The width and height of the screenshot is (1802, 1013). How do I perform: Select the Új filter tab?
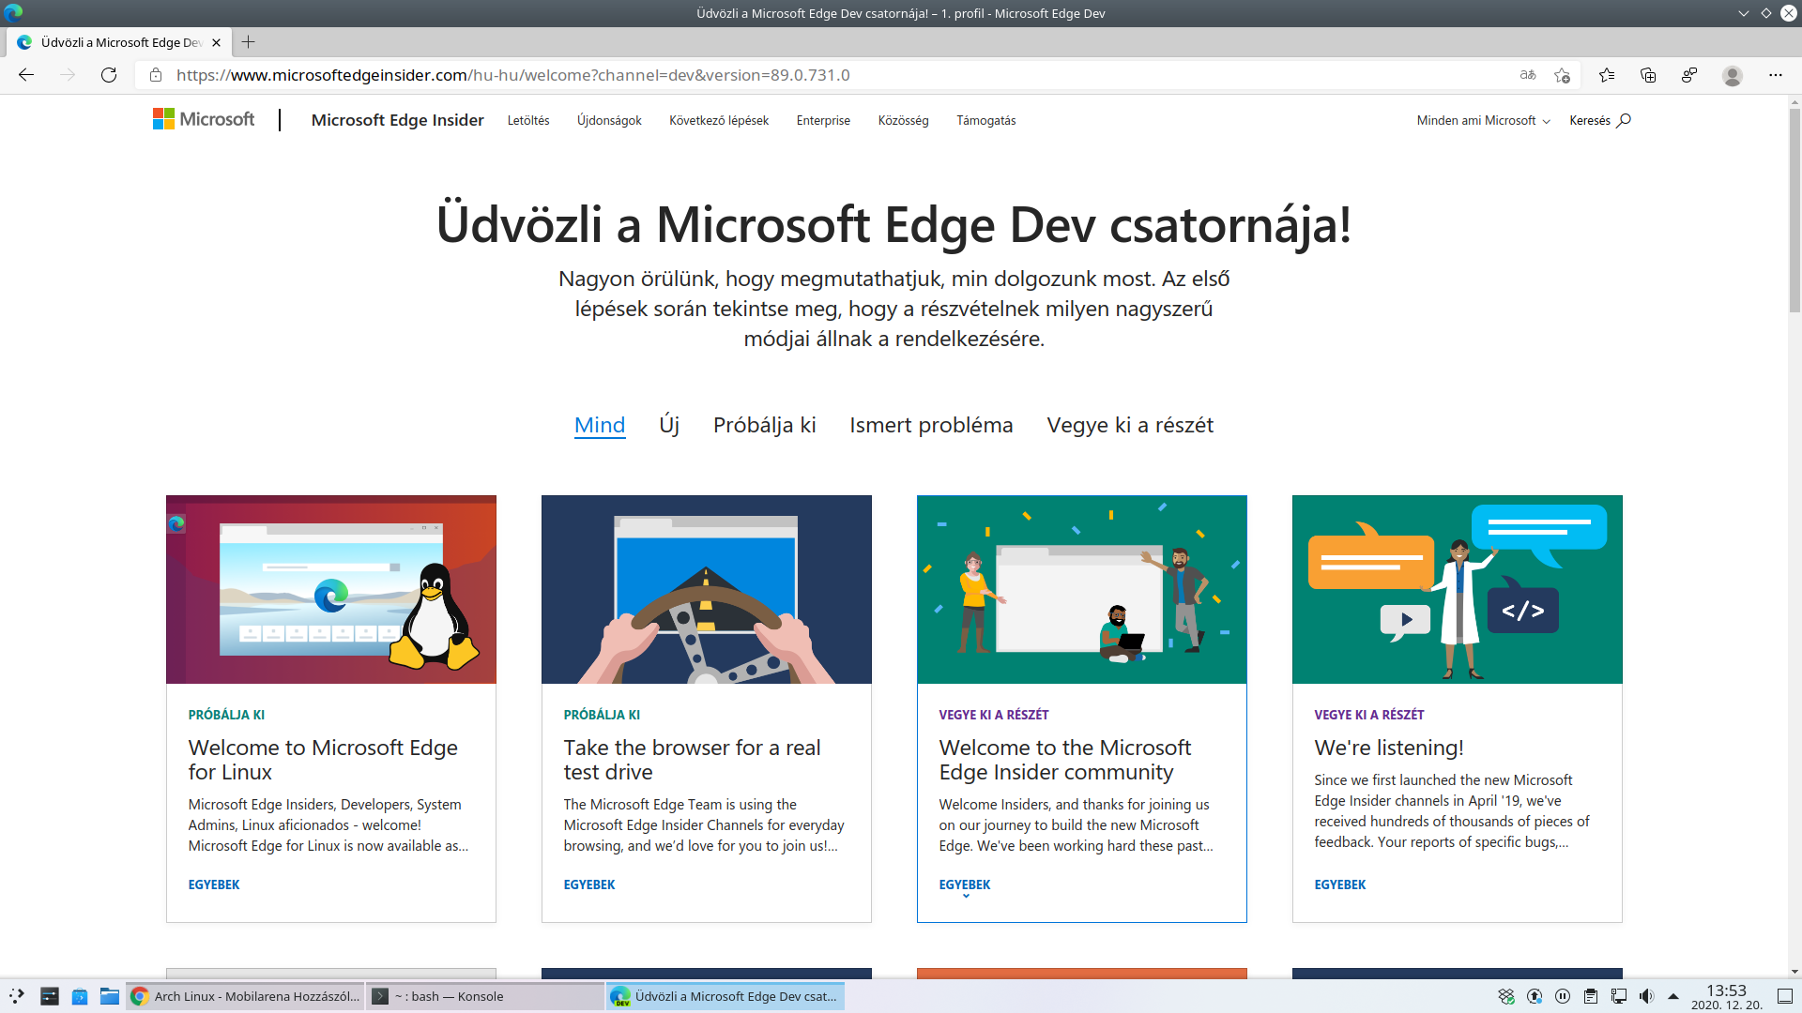point(669,425)
